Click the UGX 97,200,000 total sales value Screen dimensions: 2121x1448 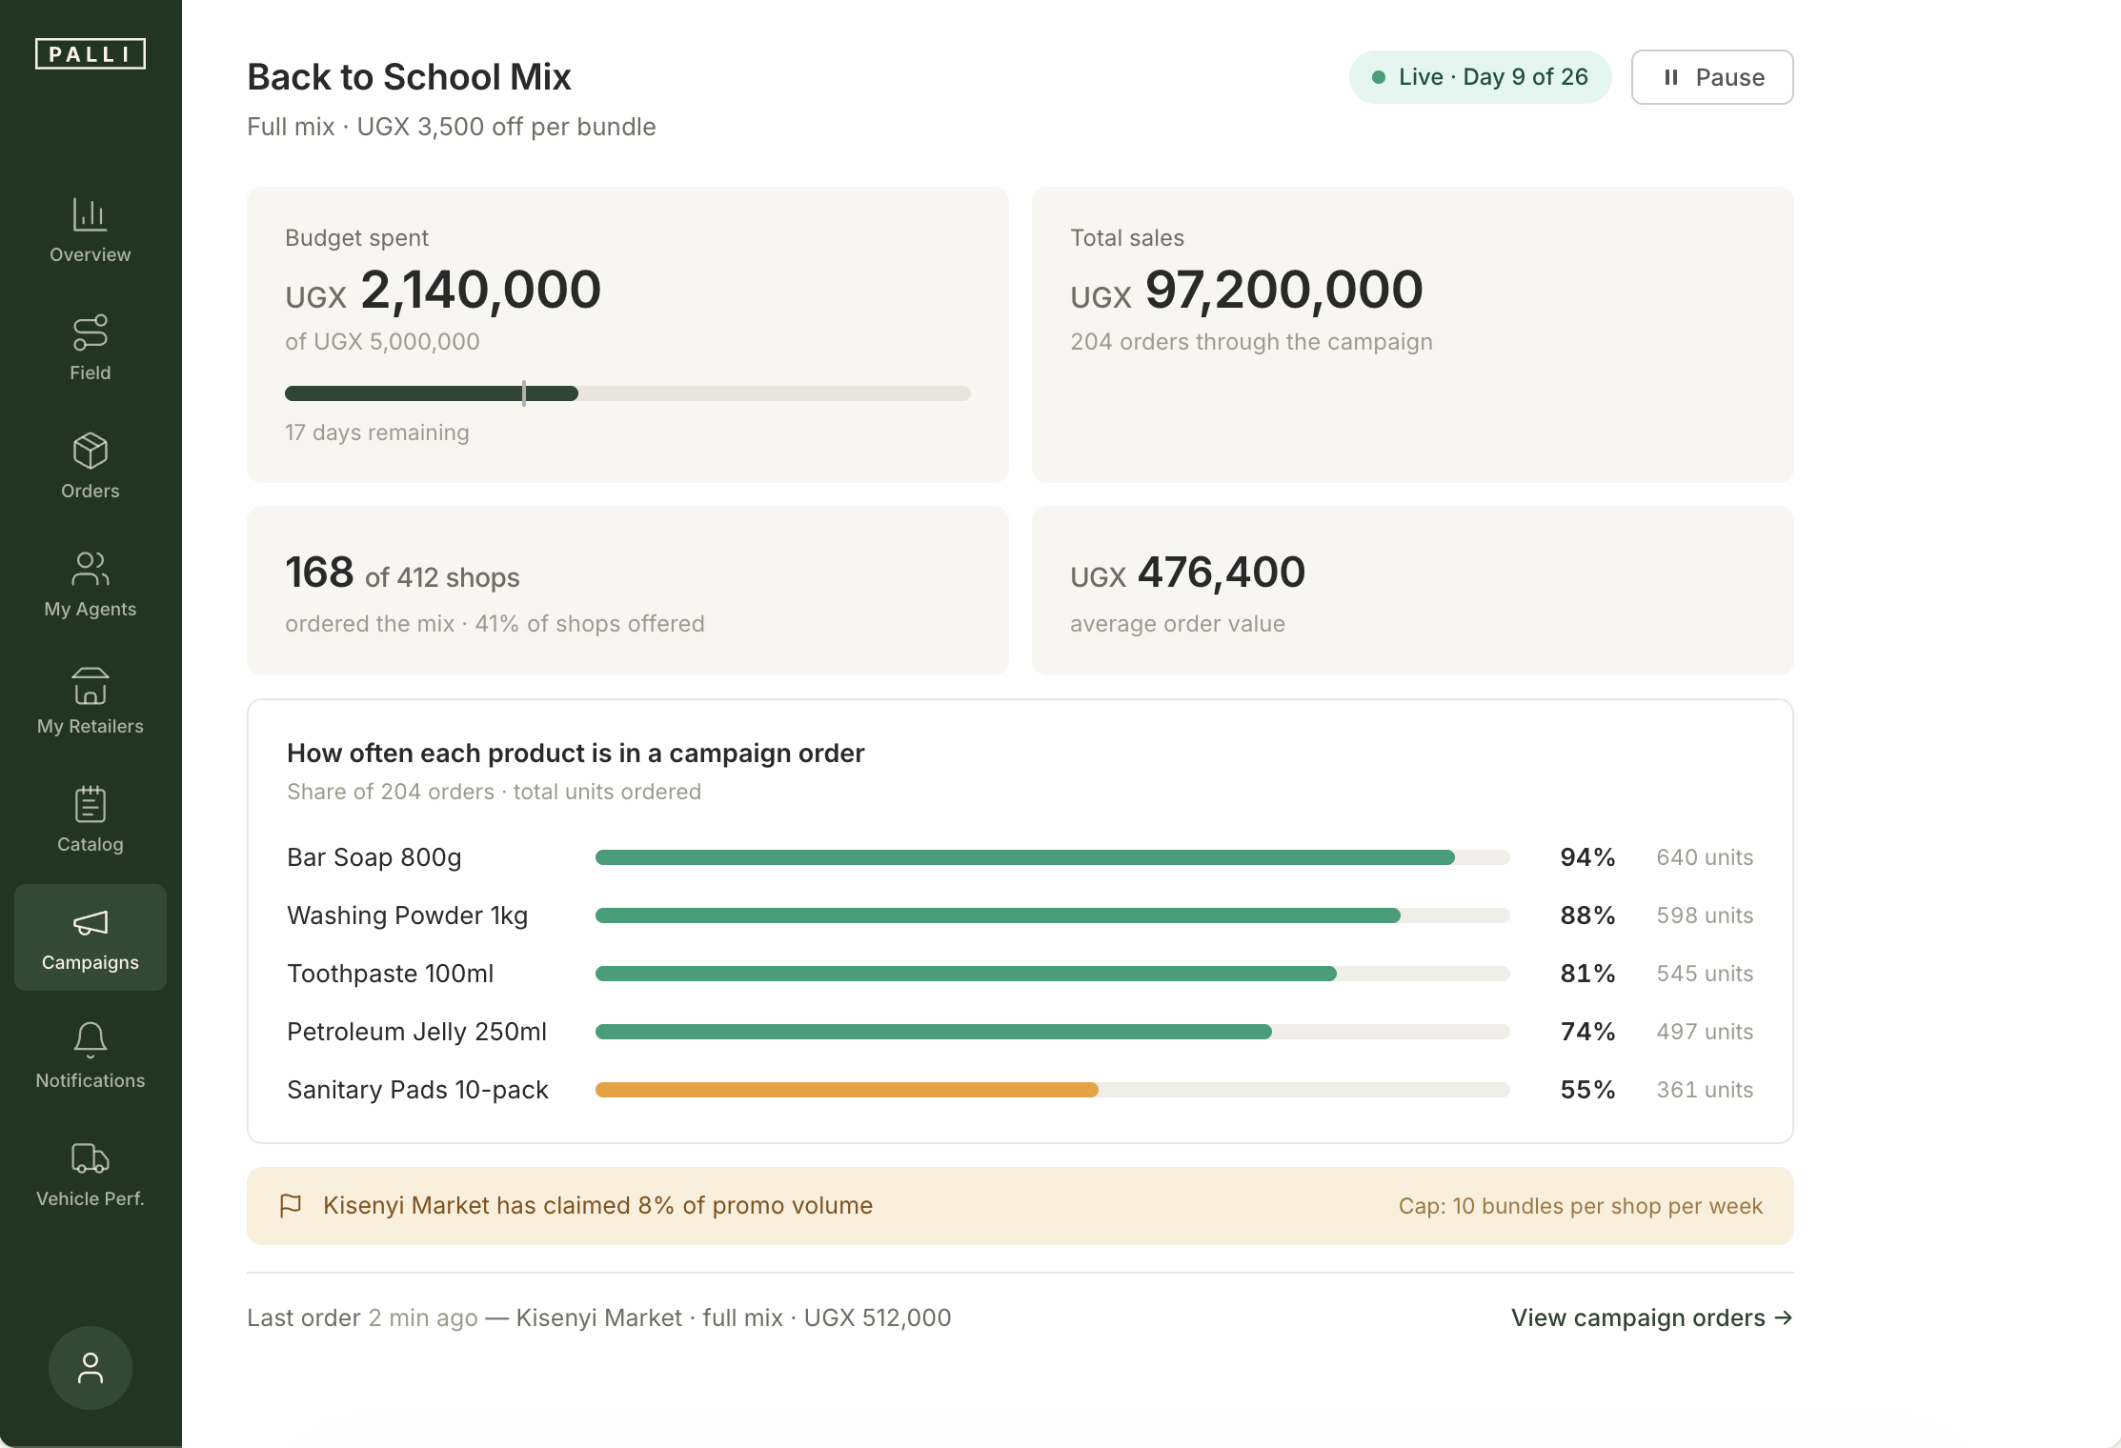coord(1246,290)
